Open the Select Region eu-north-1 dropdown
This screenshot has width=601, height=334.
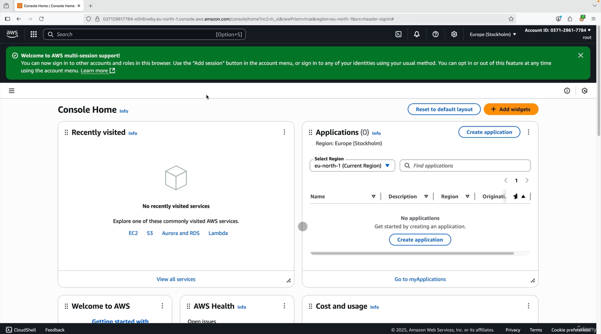(x=352, y=165)
